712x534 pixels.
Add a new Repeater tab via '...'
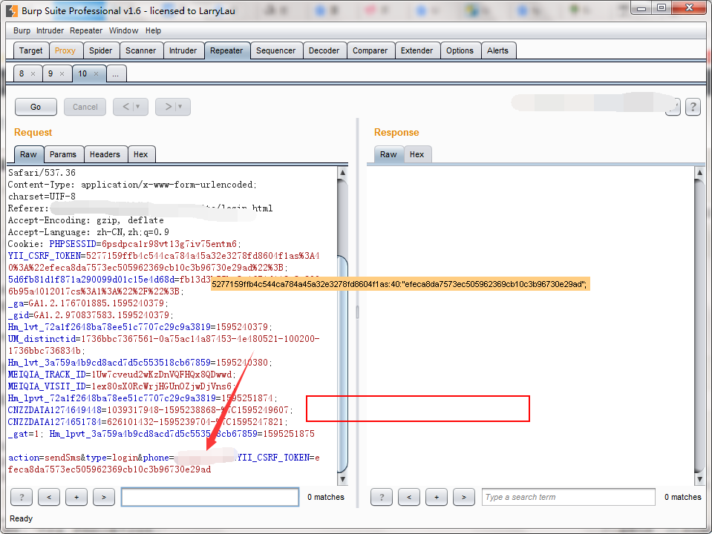116,73
